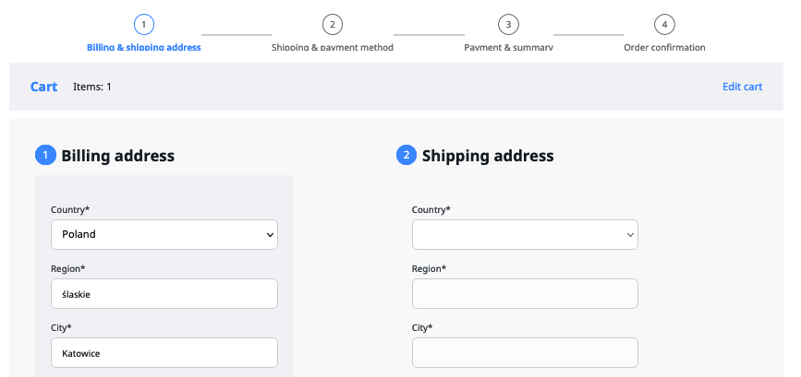Screen dimensions: 801x377
Task: Go to Payment & summary step
Action: coord(508,47)
